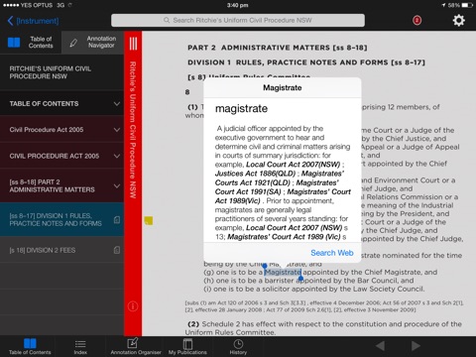Open the History clock icon
Image resolution: width=476 pixels, height=357 pixels.
[238, 346]
